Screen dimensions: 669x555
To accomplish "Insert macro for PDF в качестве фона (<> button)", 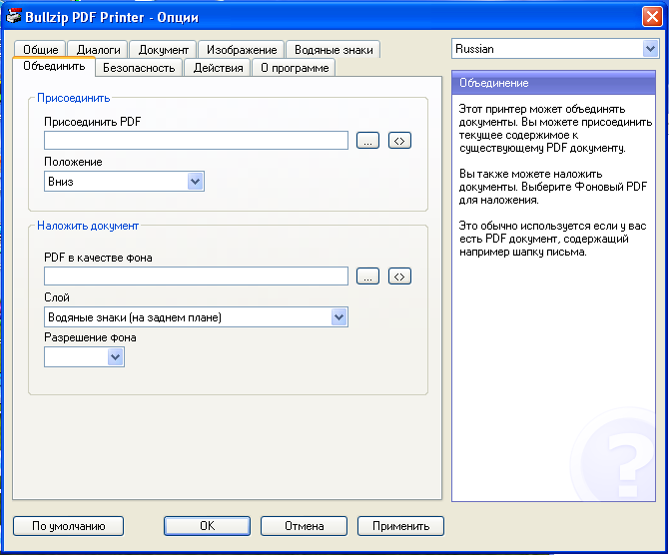I will coord(399,277).
